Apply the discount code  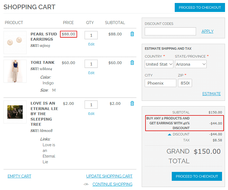coord(207,31)
